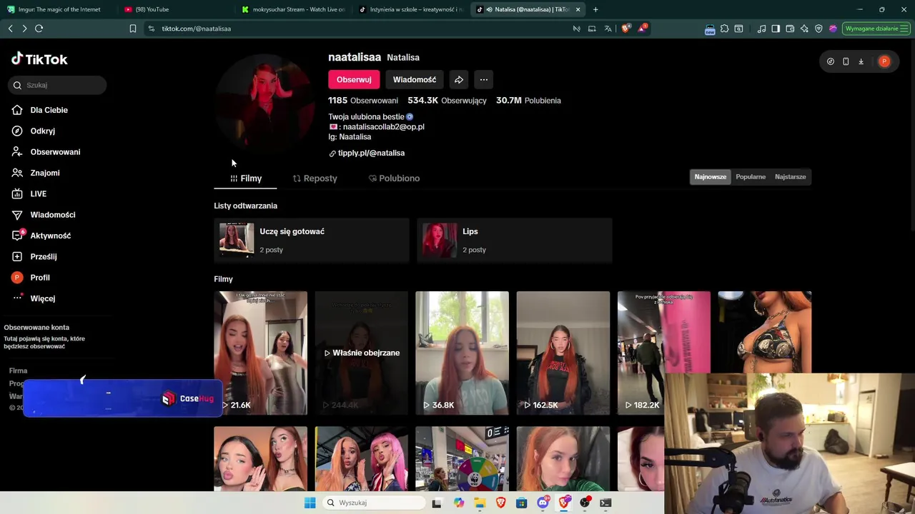Toggle the browser sidebar panel

coord(776,29)
